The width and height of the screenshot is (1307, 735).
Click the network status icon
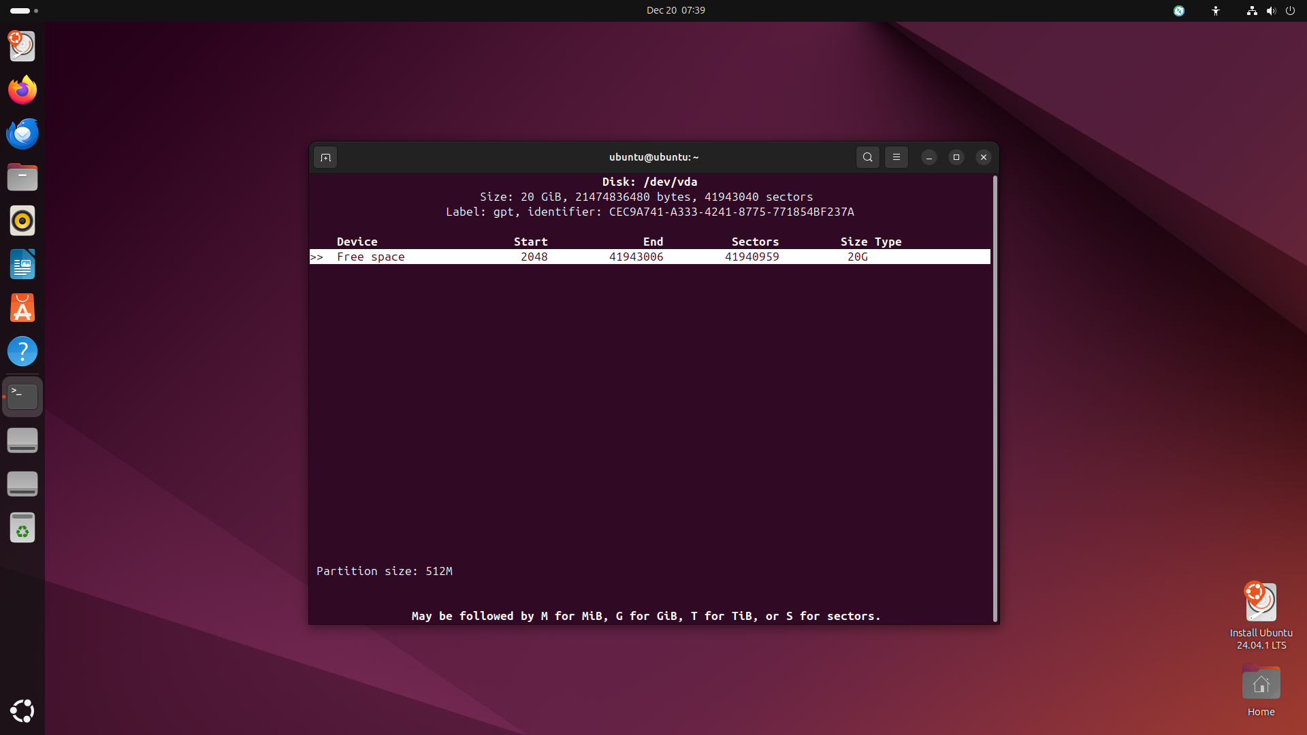(x=1251, y=11)
